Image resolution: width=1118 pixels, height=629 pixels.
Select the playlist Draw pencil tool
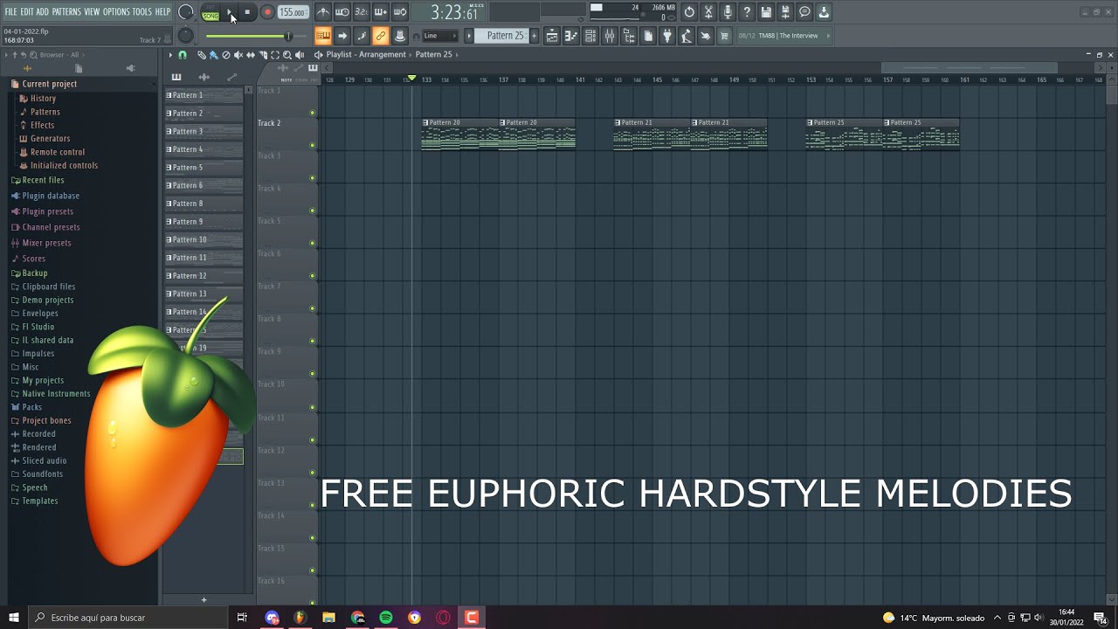click(x=202, y=55)
